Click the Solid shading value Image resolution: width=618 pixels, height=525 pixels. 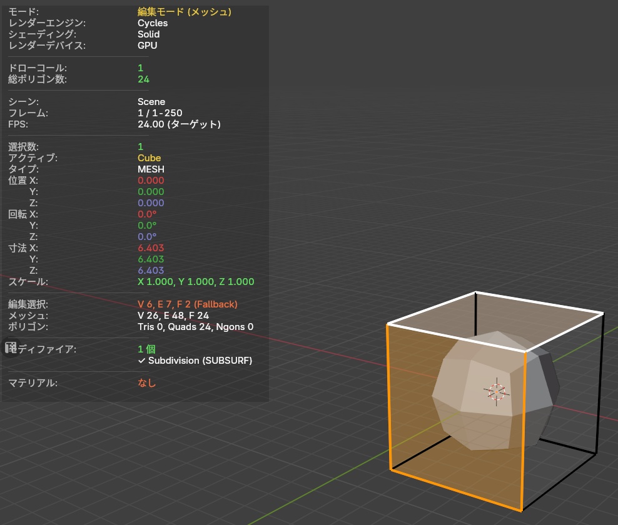(149, 34)
